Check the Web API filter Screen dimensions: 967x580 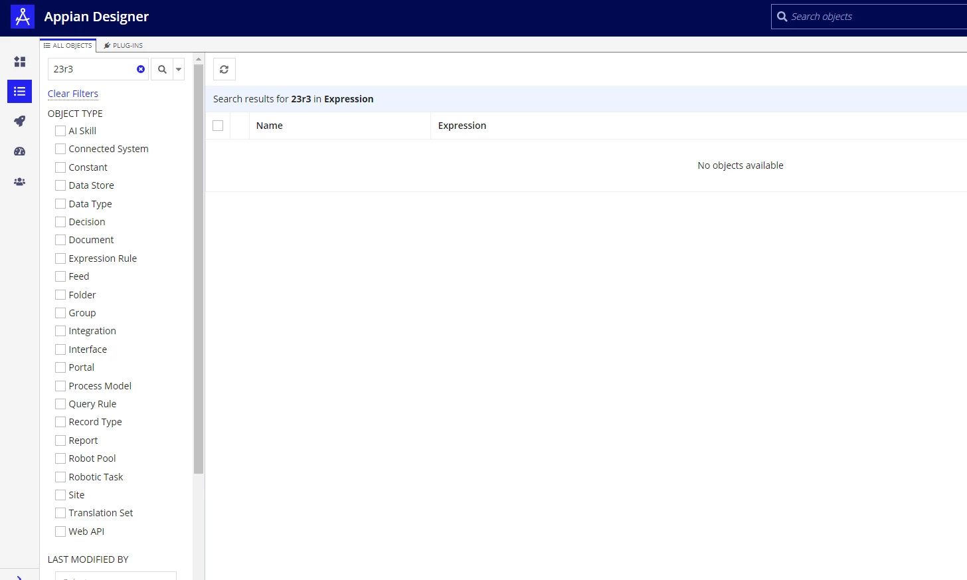pyautogui.click(x=60, y=532)
